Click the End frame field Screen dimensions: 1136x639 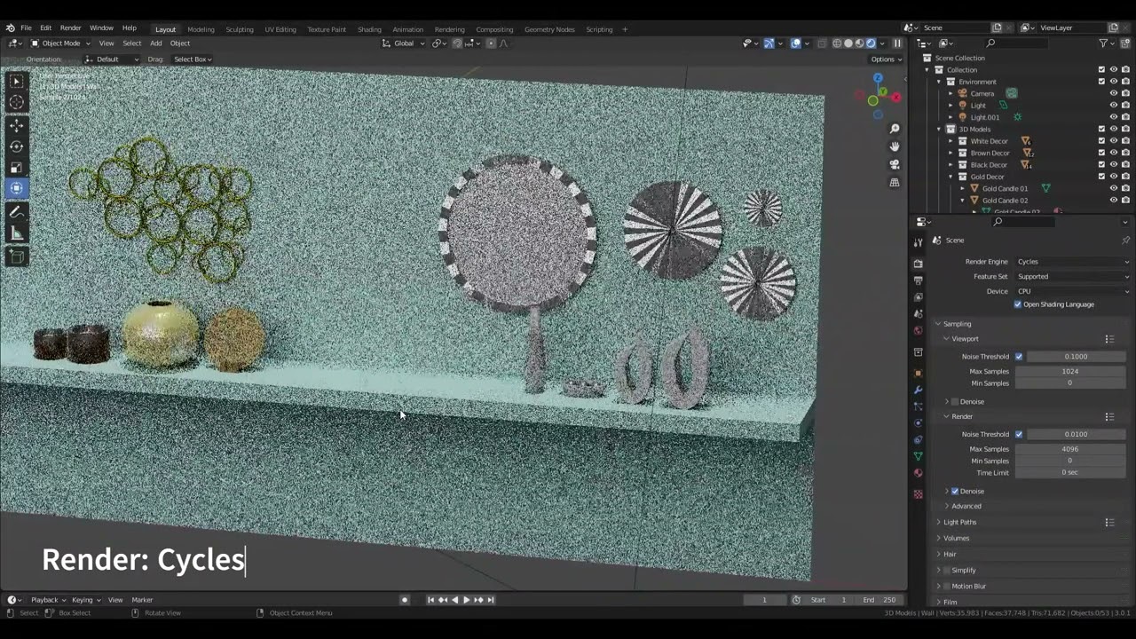tap(880, 600)
